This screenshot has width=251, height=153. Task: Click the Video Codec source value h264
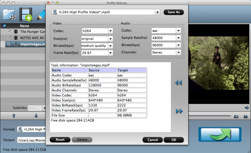point(93,95)
